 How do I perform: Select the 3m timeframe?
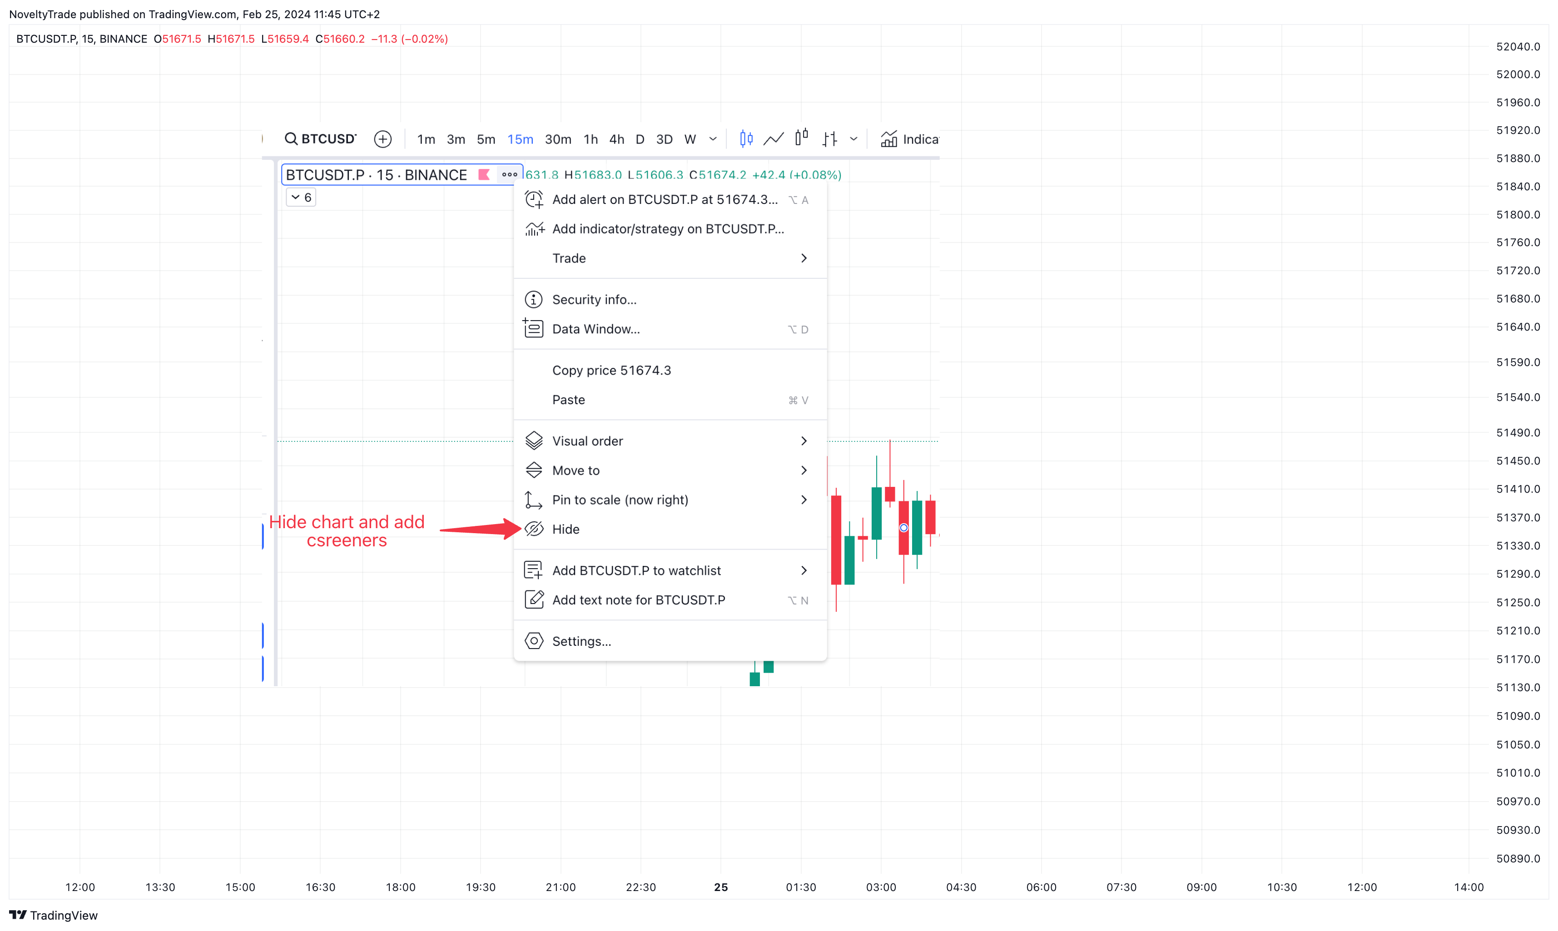(x=456, y=139)
